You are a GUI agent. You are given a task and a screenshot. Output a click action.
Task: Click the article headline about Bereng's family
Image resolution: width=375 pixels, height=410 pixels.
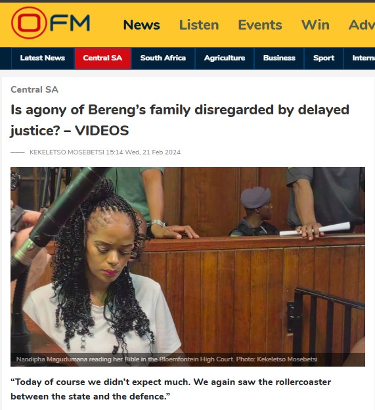pos(180,120)
